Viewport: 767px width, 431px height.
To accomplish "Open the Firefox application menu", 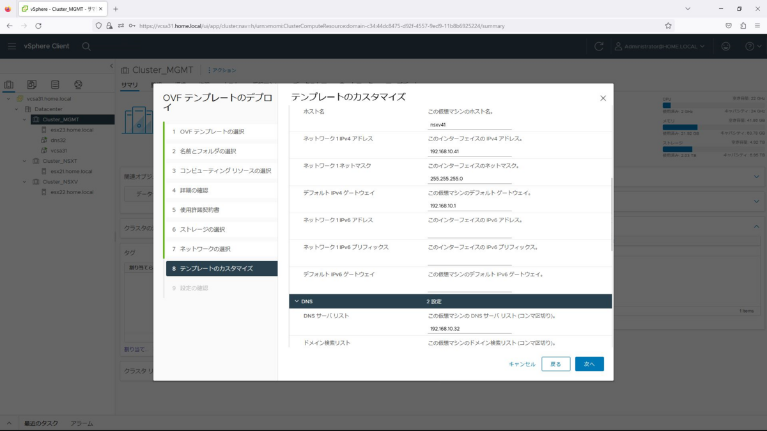I will point(757,26).
